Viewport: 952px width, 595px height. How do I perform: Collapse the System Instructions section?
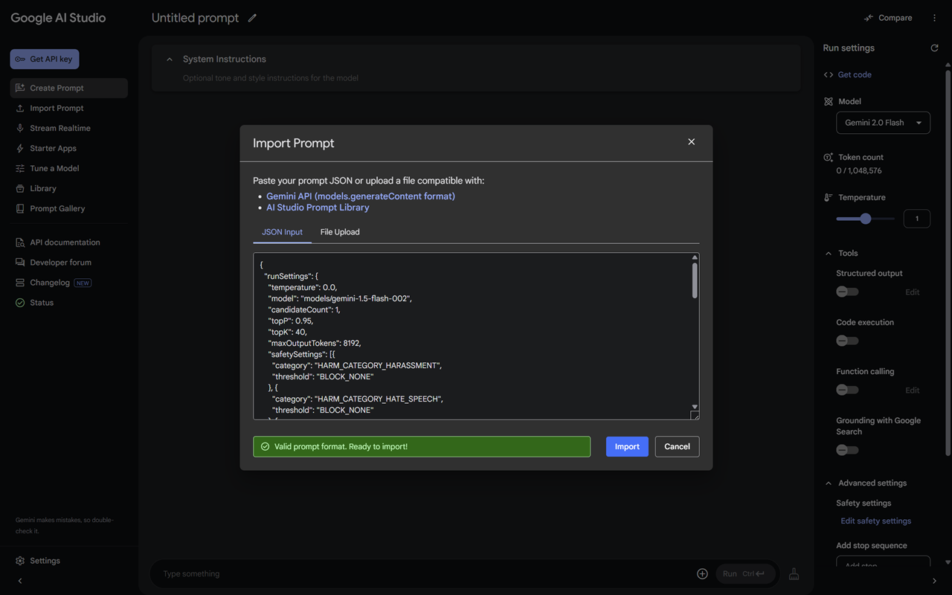click(x=170, y=59)
